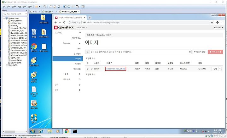The height and width of the screenshot is (138, 227).
Task: Open the 인스턴스 sidebar item
Action: point(77,54)
